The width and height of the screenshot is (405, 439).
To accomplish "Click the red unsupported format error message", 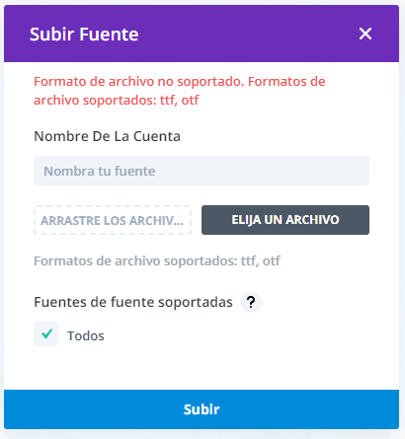I will (180, 91).
